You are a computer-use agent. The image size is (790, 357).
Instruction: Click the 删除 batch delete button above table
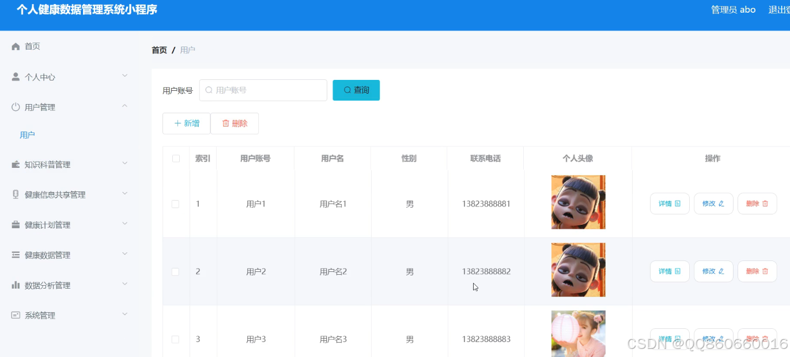(x=235, y=124)
